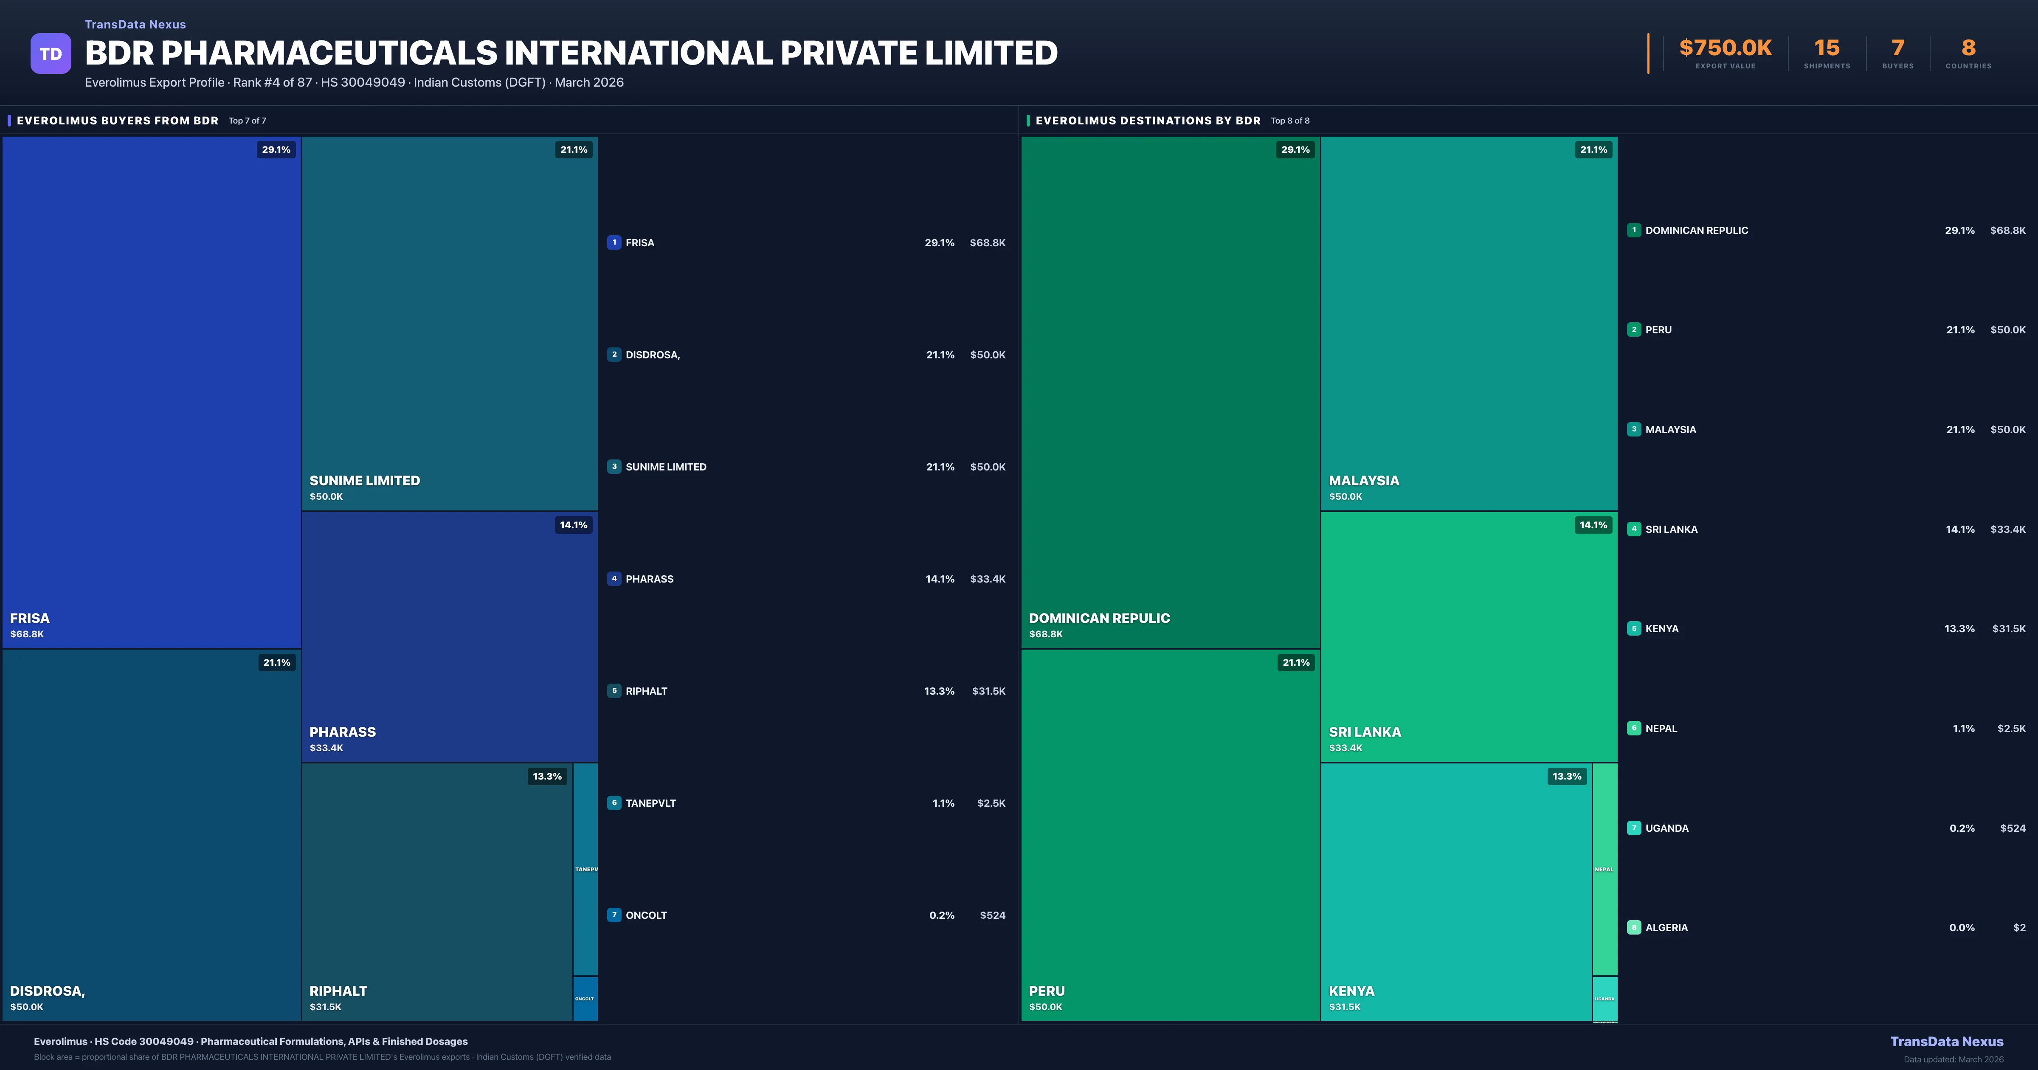The height and width of the screenshot is (1070, 2038).
Task: Click the TANEPVLT legend row label
Action: [650, 803]
